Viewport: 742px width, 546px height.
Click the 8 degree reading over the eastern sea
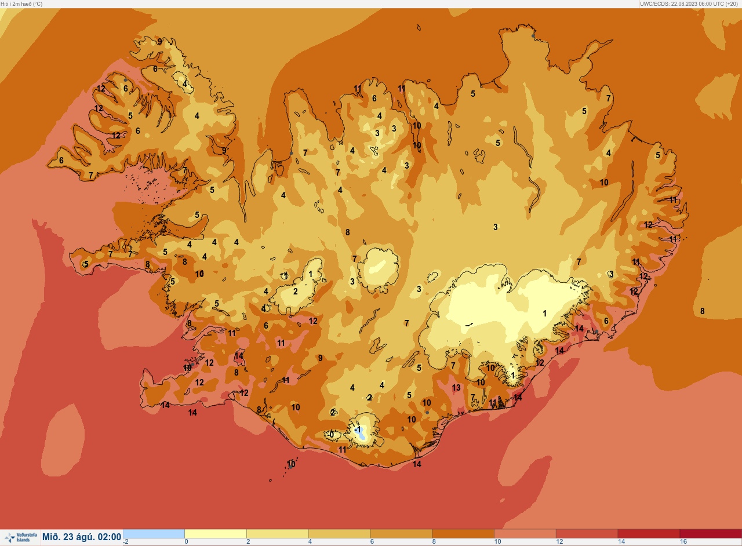(x=702, y=311)
